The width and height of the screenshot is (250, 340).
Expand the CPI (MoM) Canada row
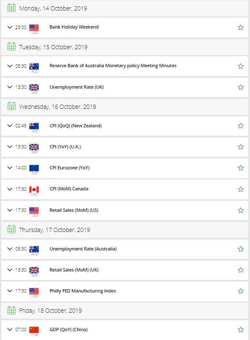pos(10,189)
